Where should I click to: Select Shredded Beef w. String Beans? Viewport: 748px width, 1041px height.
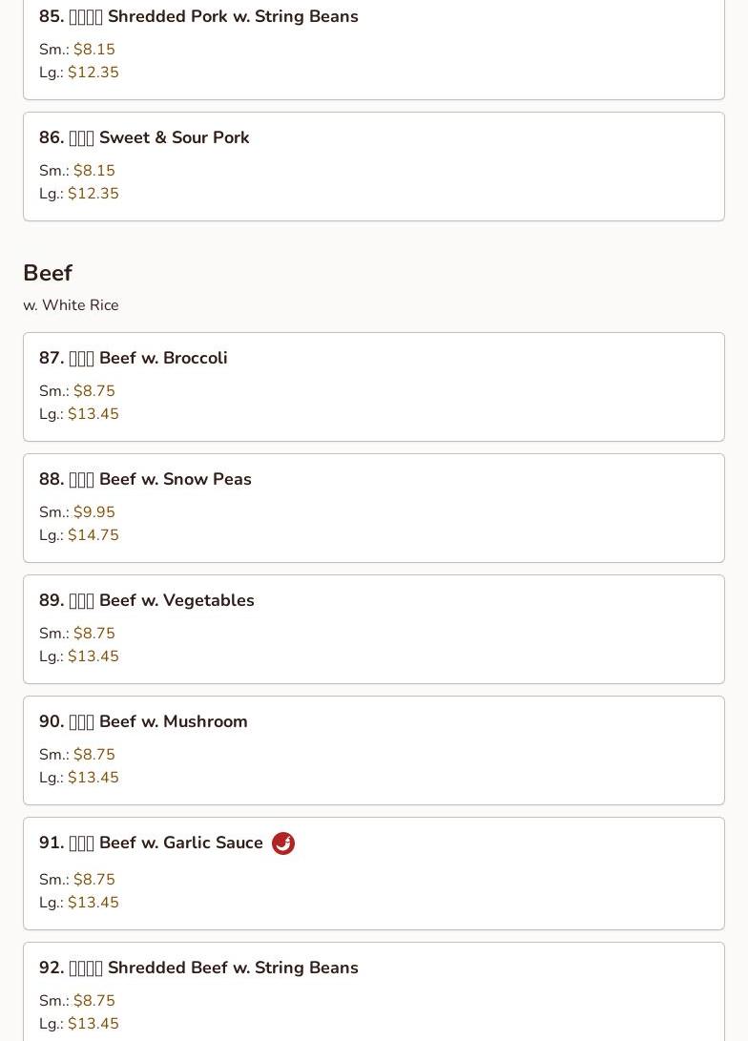198,968
